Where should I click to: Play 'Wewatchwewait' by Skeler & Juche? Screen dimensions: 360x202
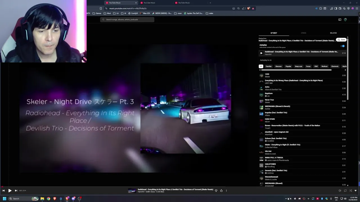(302, 178)
